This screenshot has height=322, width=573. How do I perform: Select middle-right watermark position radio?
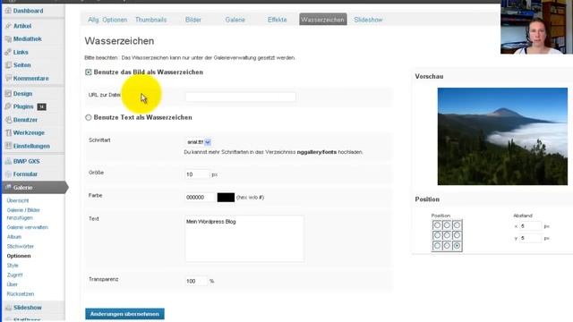pyautogui.click(x=457, y=235)
